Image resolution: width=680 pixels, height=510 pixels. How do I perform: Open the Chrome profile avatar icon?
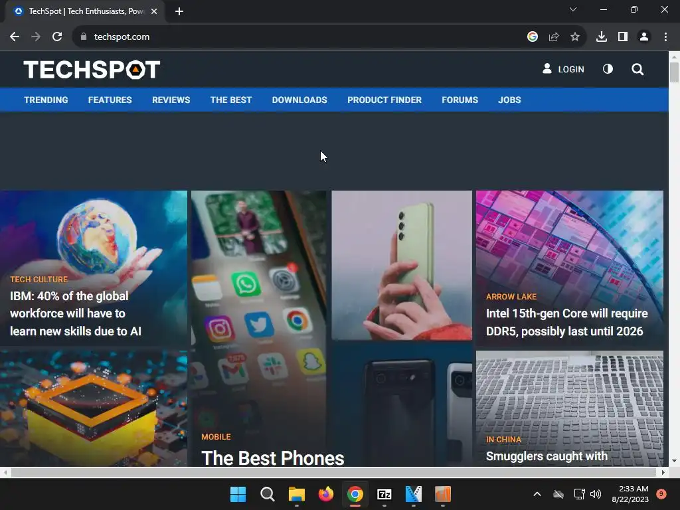pyautogui.click(x=644, y=37)
